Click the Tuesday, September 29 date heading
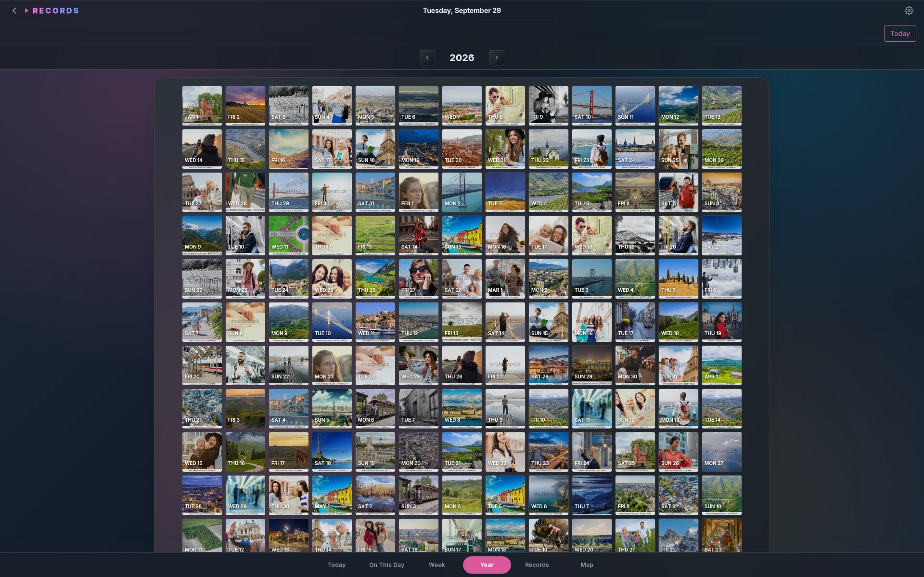This screenshot has height=577, width=924. pos(462,11)
